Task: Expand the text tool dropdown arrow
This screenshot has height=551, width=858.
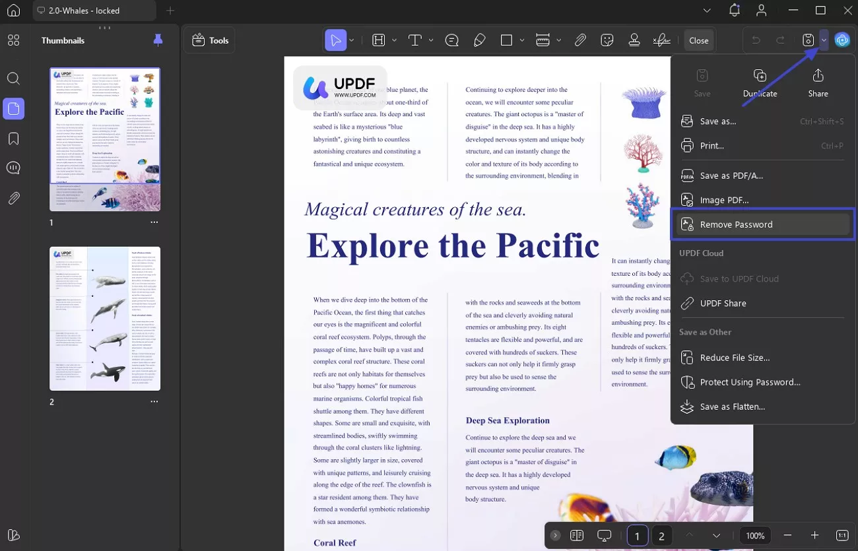Action: pos(431,40)
